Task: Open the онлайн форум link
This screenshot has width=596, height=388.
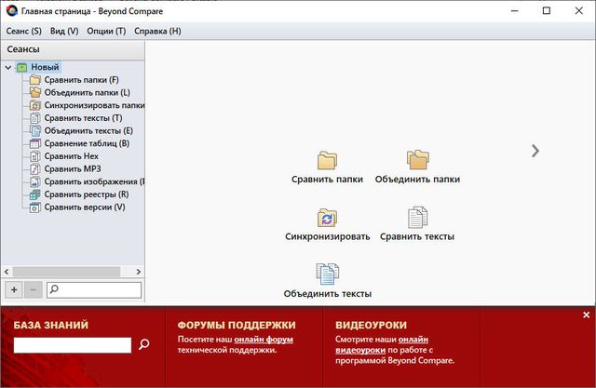Action: tap(264, 340)
